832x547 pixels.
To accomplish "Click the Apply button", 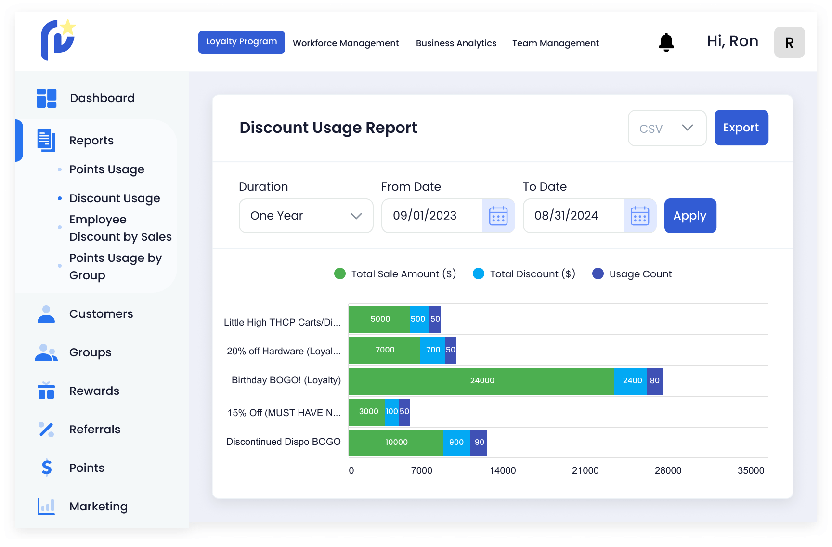I will 690,216.
